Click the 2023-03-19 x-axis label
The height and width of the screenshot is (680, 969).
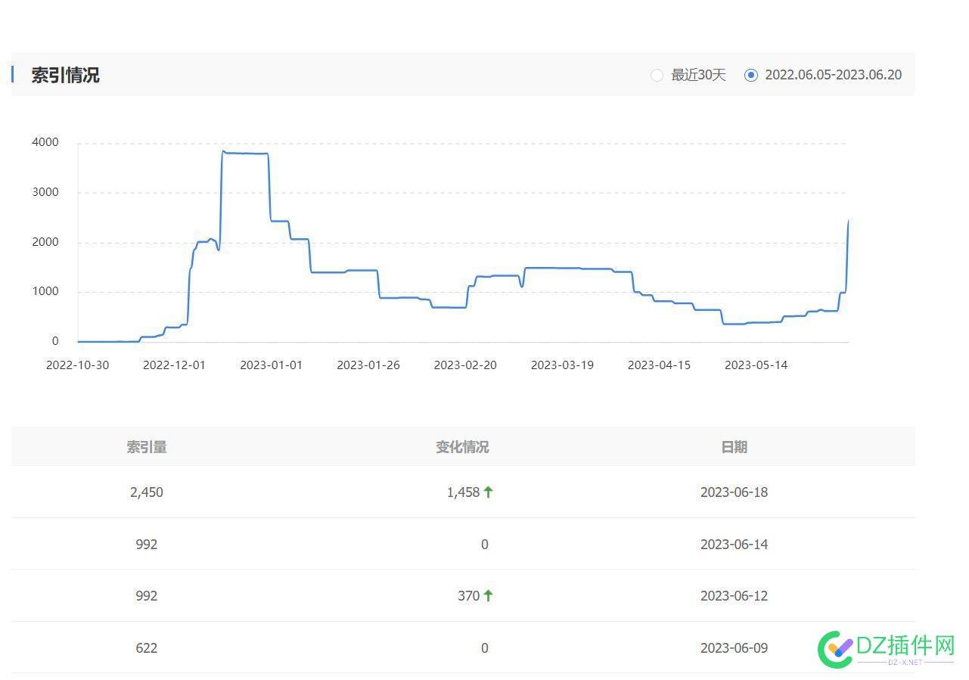(562, 365)
